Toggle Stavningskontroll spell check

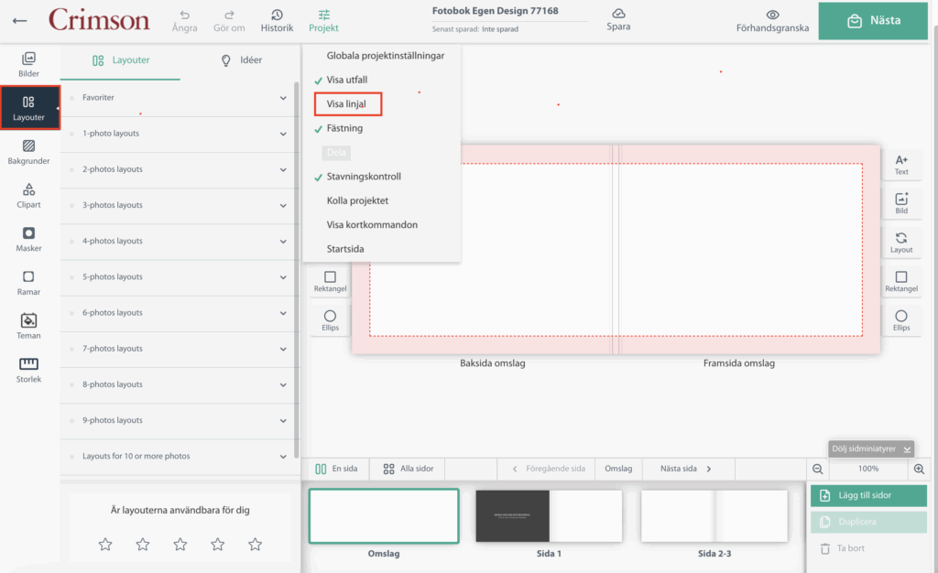point(363,177)
